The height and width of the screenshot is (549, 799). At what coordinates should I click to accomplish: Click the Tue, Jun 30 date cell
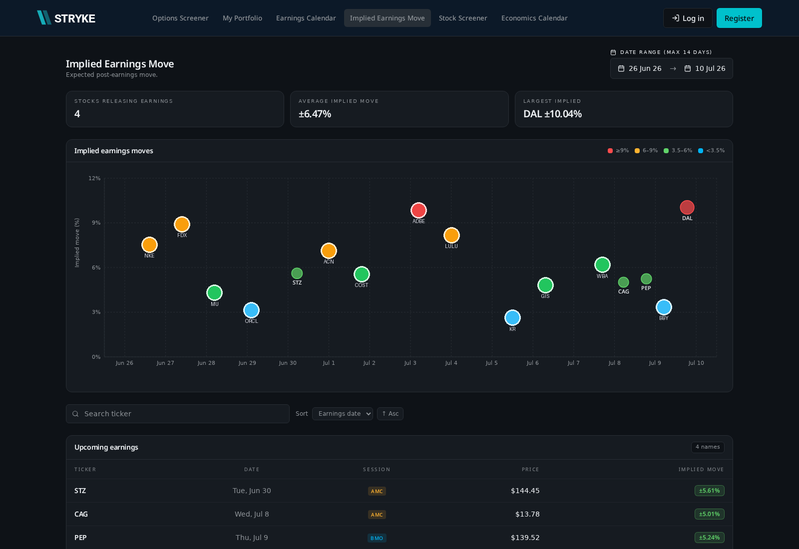pos(252,491)
